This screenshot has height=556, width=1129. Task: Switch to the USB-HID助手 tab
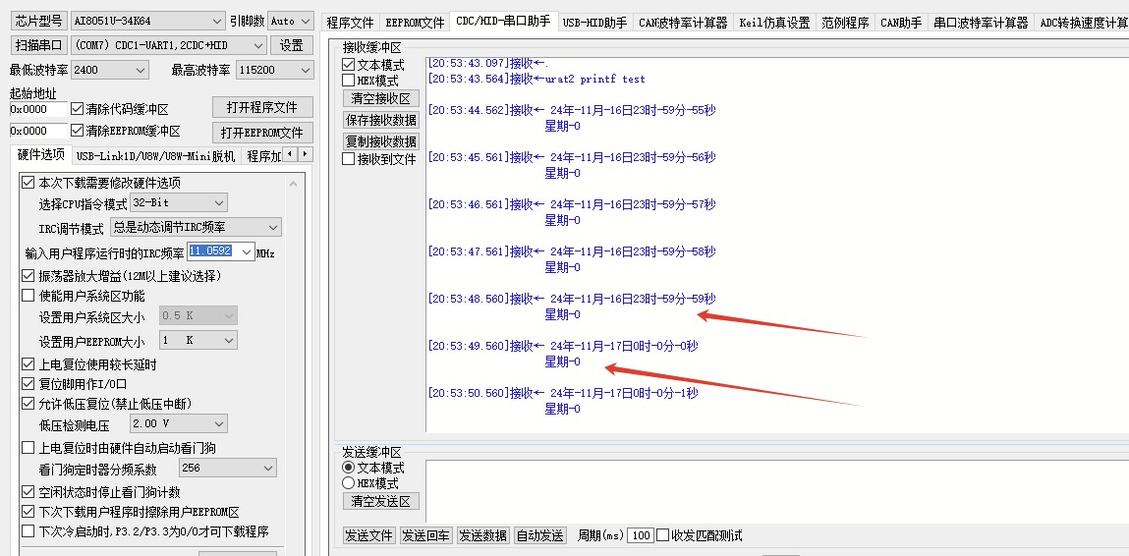coord(594,23)
